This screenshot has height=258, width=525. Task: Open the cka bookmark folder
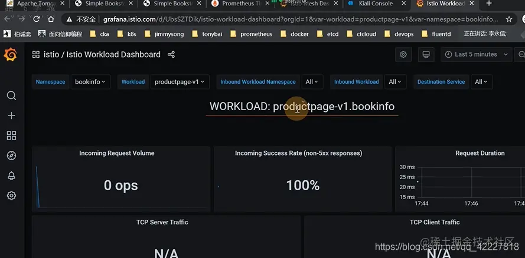100,34
